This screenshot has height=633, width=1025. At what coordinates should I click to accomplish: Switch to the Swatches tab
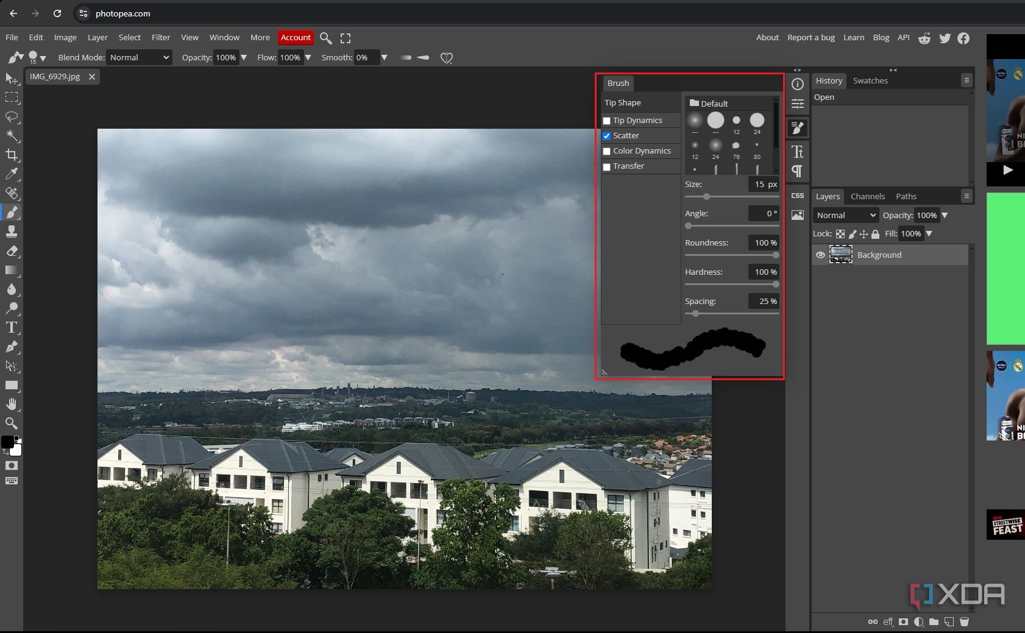point(870,80)
